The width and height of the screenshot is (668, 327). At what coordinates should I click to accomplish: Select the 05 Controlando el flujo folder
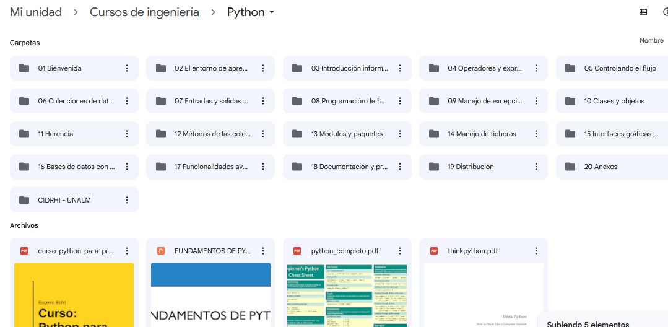click(x=612, y=68)
